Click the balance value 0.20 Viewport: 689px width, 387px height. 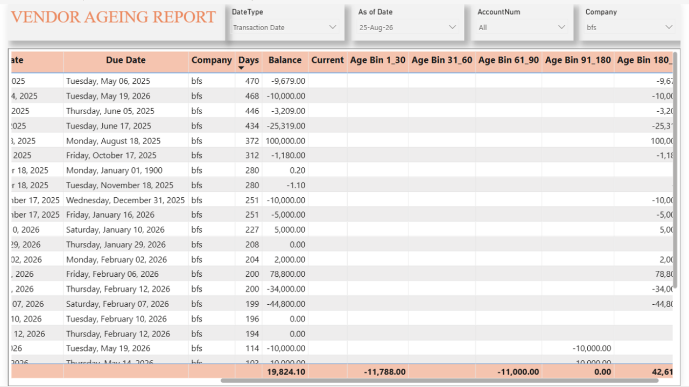point(298,170)
